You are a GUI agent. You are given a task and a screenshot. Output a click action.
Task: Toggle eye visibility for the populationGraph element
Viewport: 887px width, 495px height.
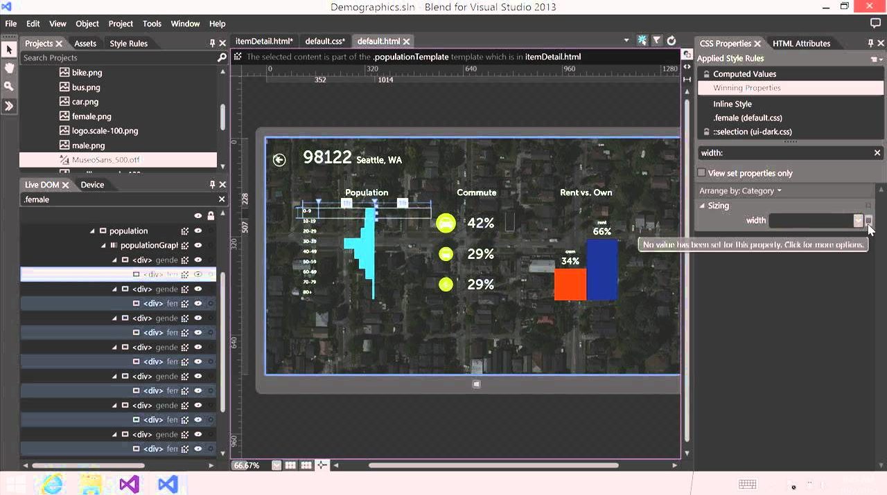[198, 246]
